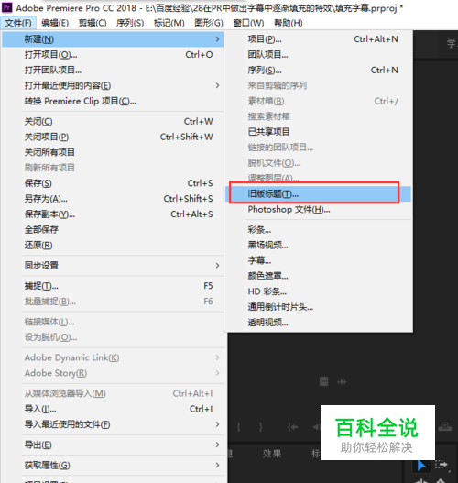This screenshot has height=483, width=458.
Task: Click 批量捕捉(B)... menu item
Action: pos(113,302)
